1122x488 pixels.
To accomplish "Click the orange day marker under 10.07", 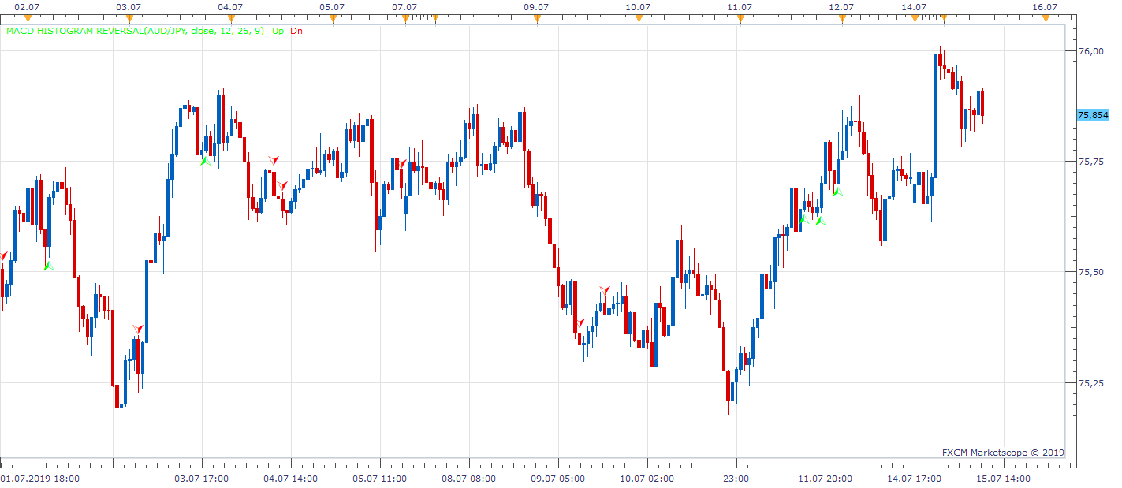I will click(638, 19).
